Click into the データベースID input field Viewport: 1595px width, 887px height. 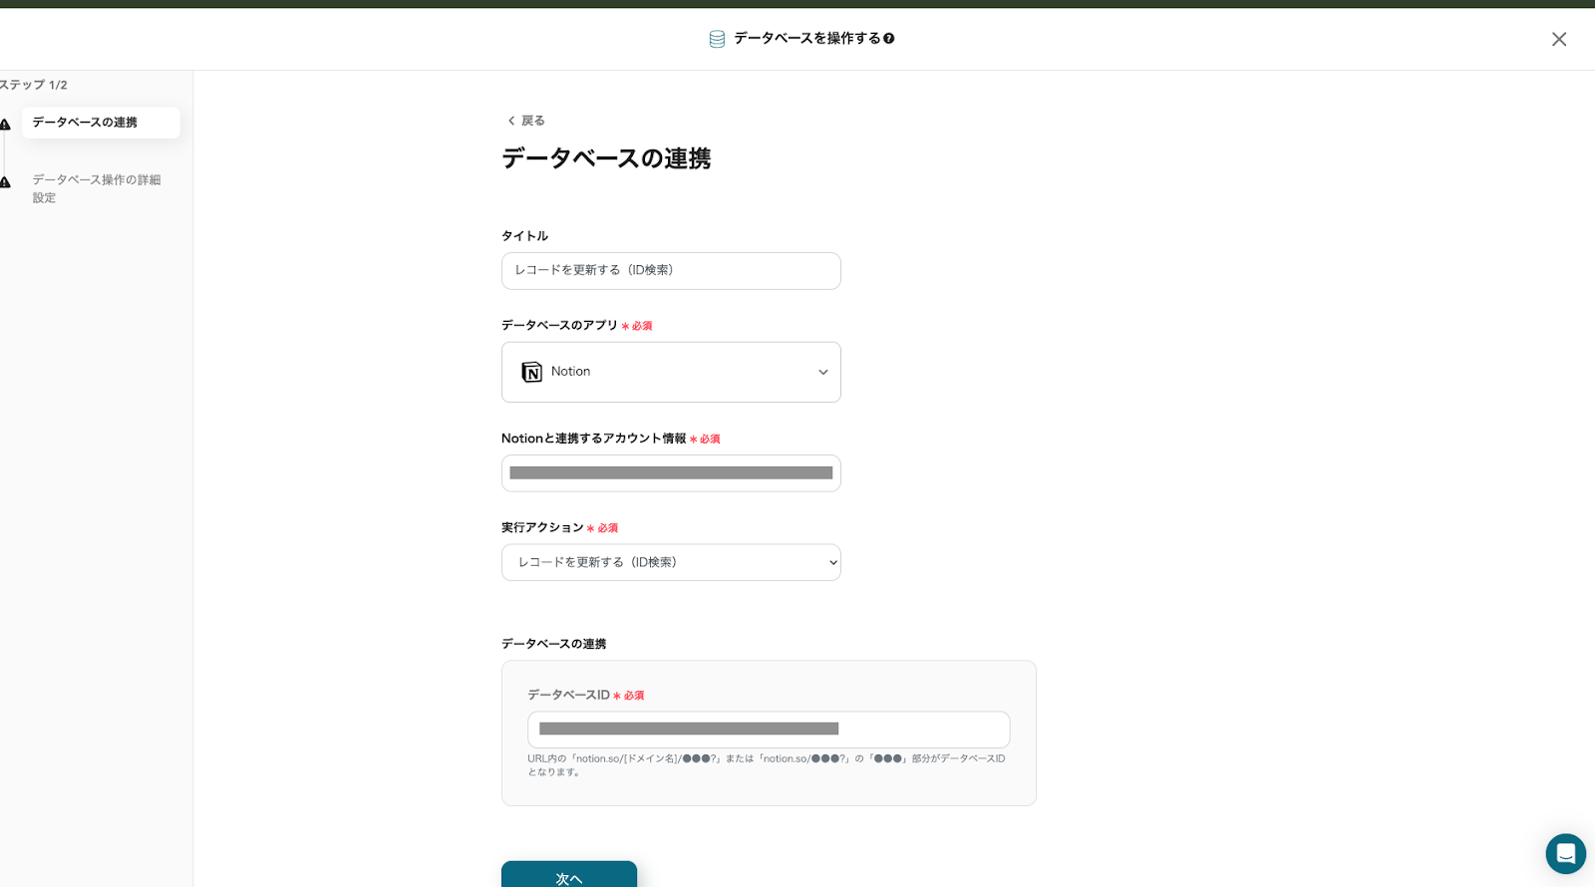click(x=769, y=730)
